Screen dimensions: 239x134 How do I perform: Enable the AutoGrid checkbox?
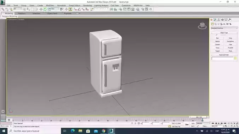point(217,35)
